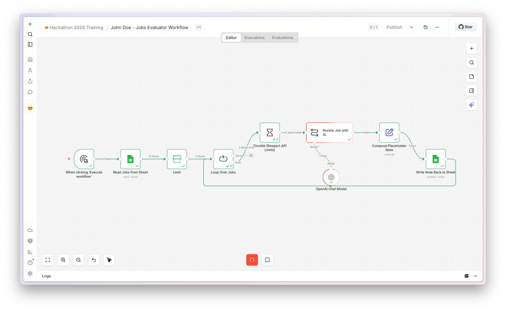
Task: Click the GitHub Star button
Action: click(x=465, y=27)
